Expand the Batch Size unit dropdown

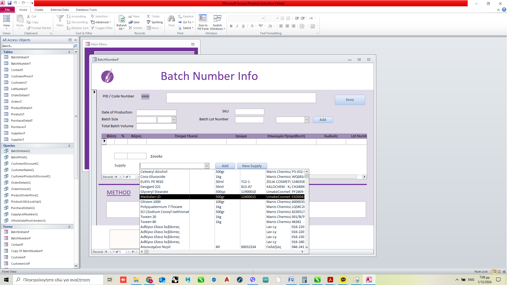174,120
